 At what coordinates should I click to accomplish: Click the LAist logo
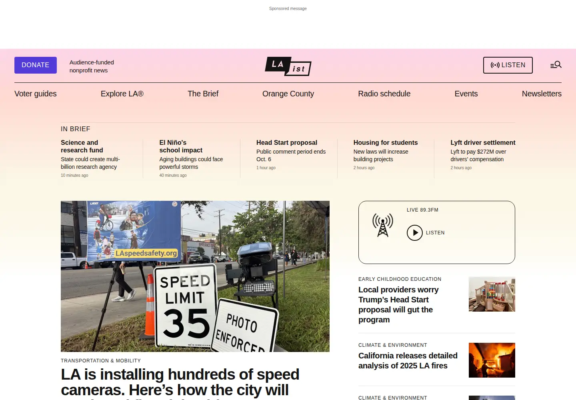tap(288, 66)
